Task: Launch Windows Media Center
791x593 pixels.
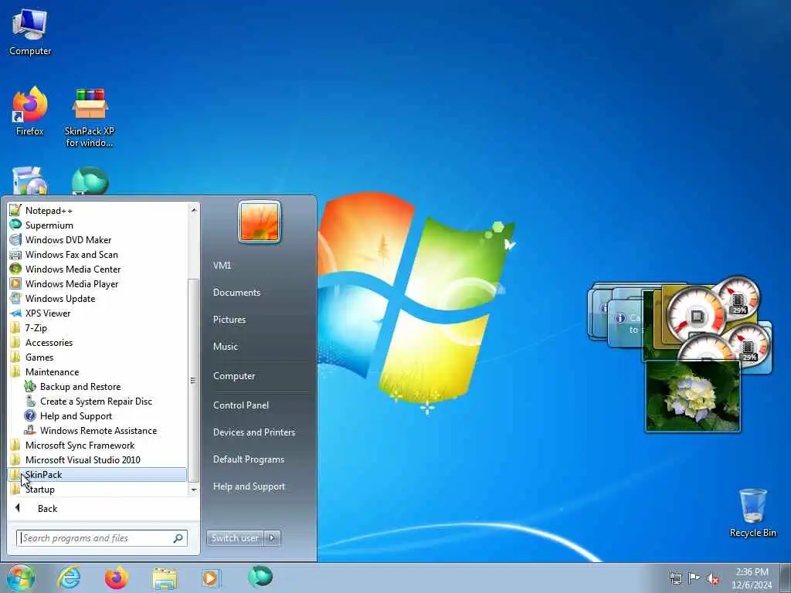Action: pyautogui.click(x=73, y=269)
